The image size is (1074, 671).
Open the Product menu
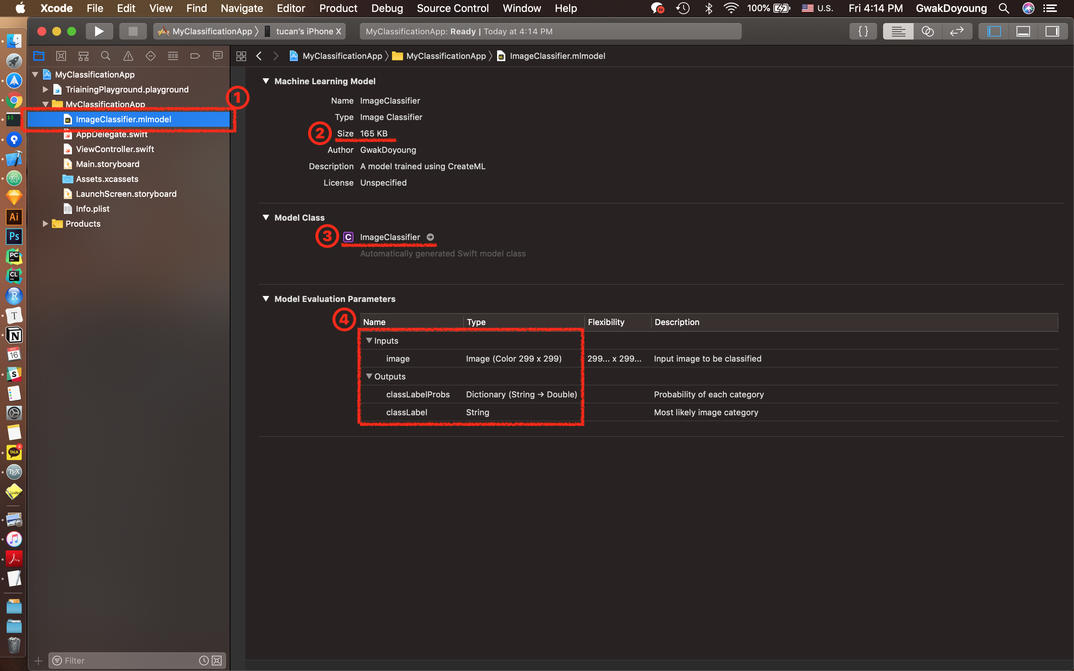tap(338, 8)
